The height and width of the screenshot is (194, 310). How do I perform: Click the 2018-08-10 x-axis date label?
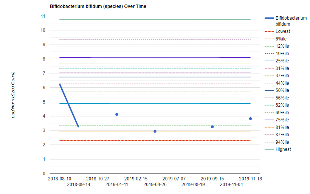[x=59, y=179]
